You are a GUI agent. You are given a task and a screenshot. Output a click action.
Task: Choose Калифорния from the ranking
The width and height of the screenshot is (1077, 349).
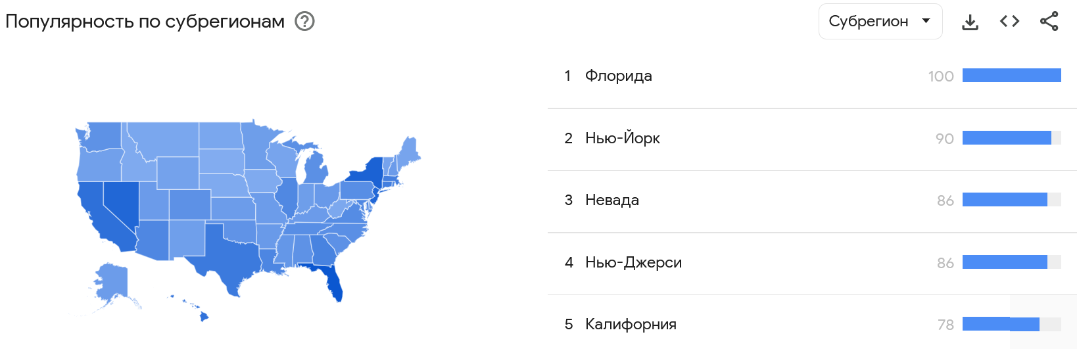tap(631, 324)
